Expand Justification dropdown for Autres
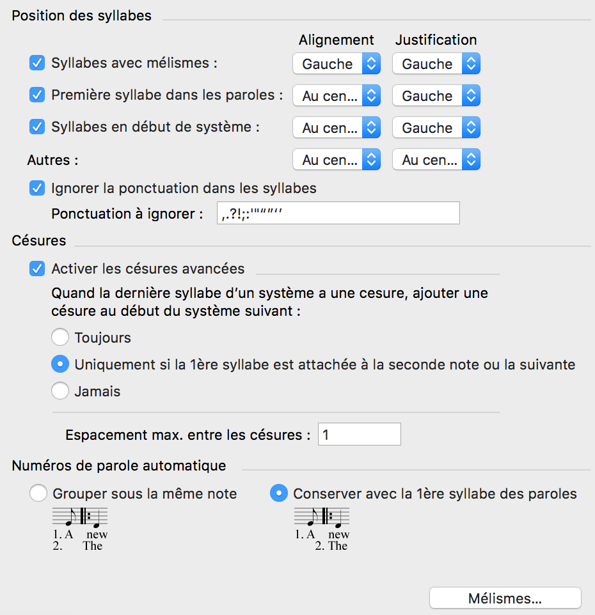Viewport: 595px width, 615px height. 436,160
